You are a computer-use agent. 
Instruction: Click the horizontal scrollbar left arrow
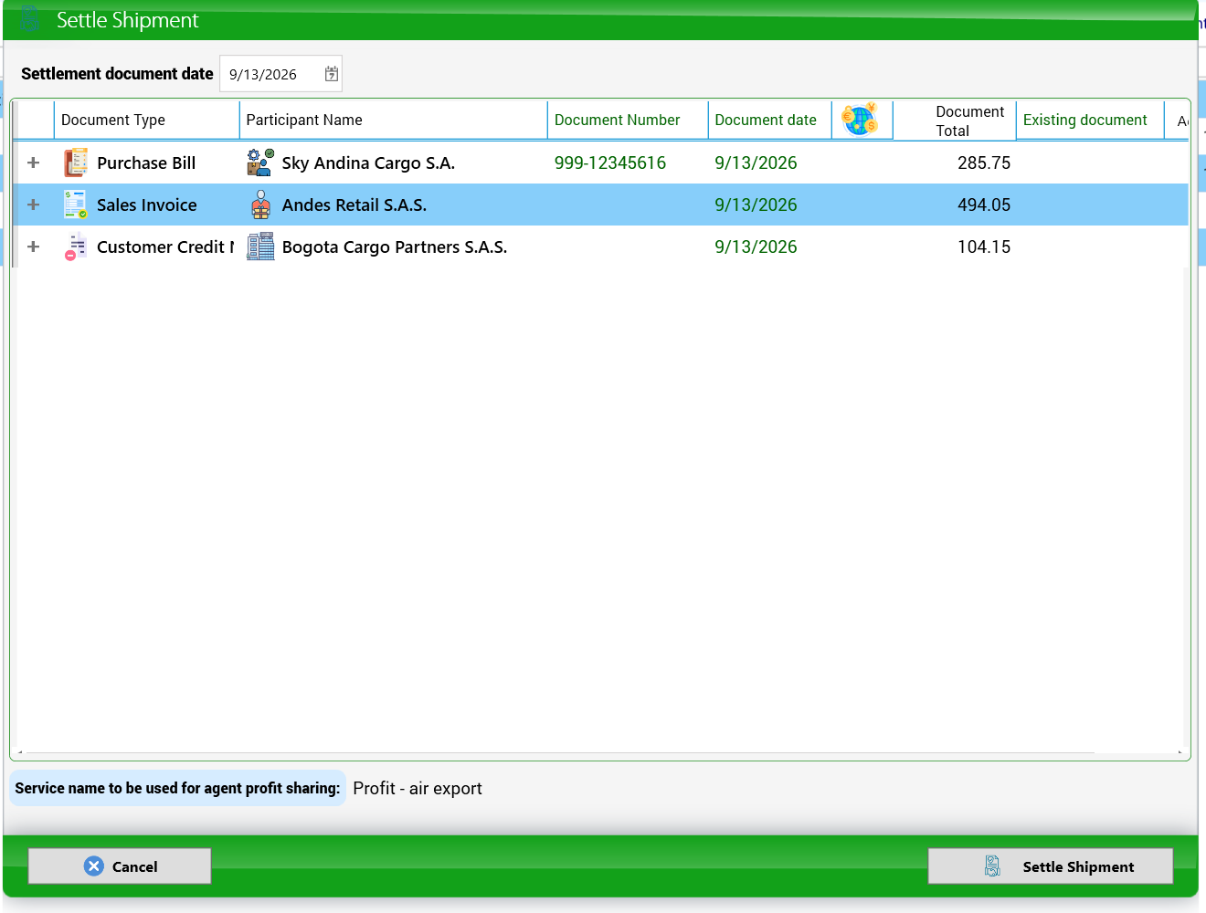click(20, 753)
